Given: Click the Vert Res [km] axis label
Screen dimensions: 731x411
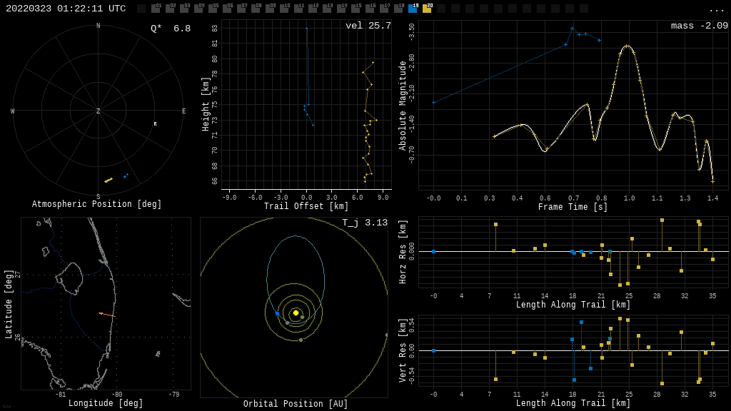Looking at the screenshot, I should tap(403, 350).
